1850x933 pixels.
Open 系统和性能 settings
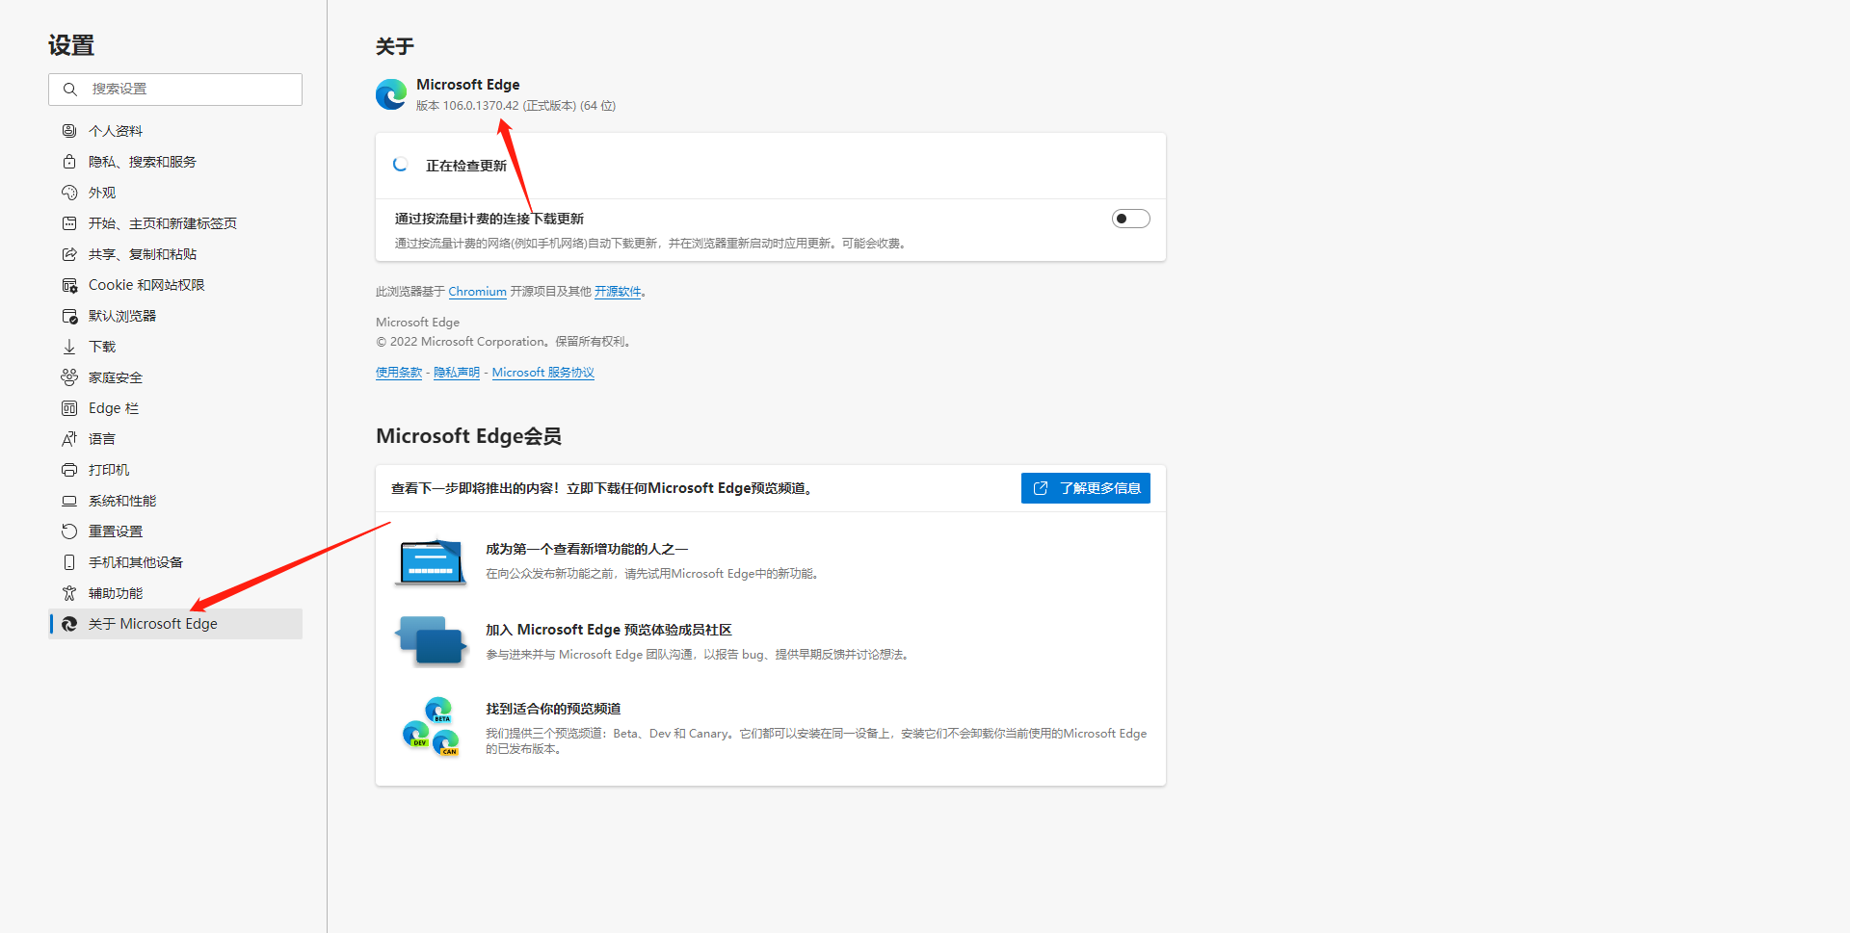(175, 501)
